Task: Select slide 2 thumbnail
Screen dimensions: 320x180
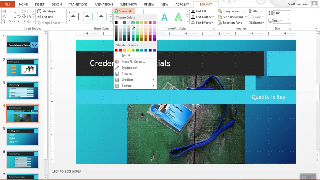Action: coord(22,67)
